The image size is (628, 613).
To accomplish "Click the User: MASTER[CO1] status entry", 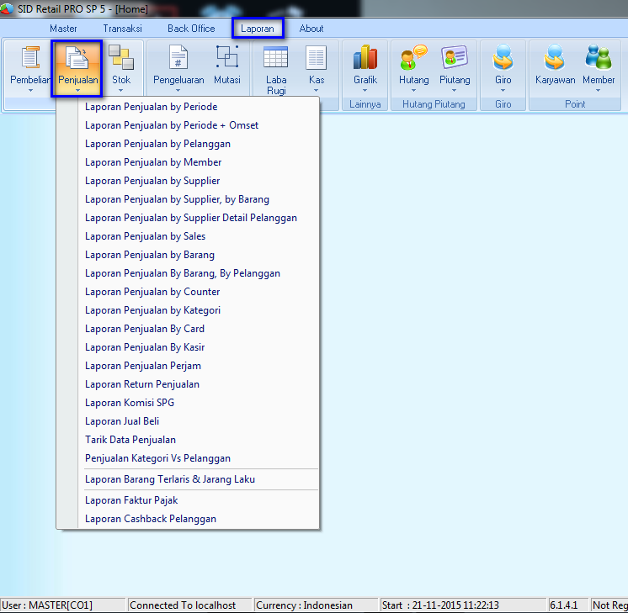I will point(62,605).
